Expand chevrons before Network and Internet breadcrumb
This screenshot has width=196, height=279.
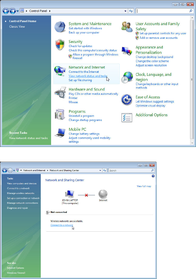pos(21,170)
